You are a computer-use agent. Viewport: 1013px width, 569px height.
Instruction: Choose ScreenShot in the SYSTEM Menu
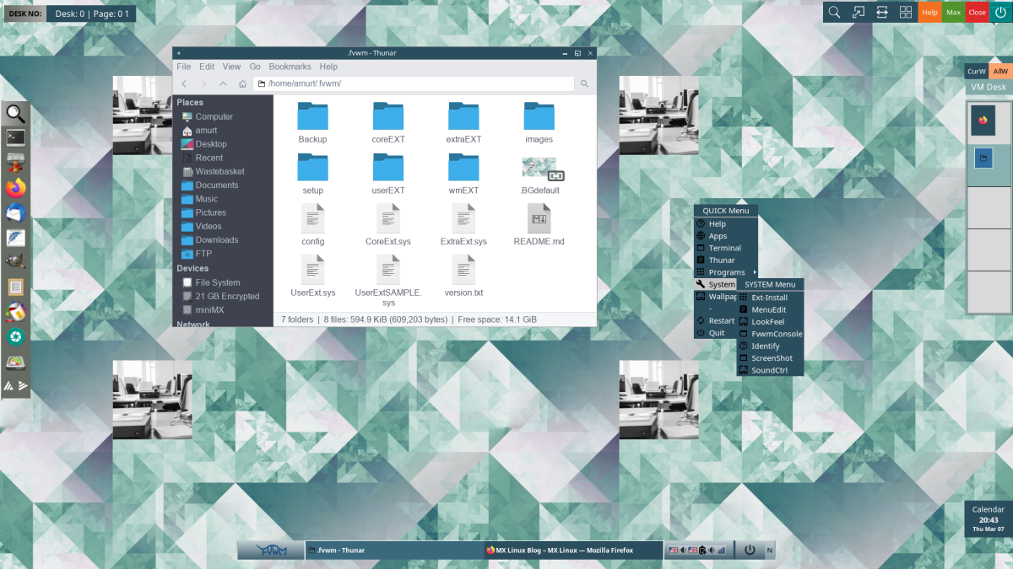pos(770,358)
